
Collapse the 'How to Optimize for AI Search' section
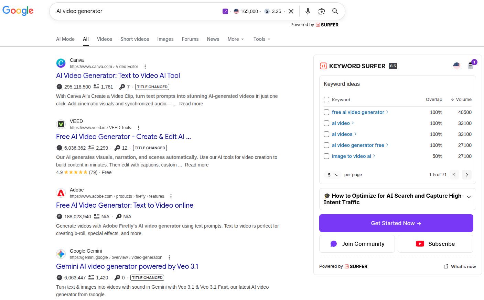(x=469, y=197)
